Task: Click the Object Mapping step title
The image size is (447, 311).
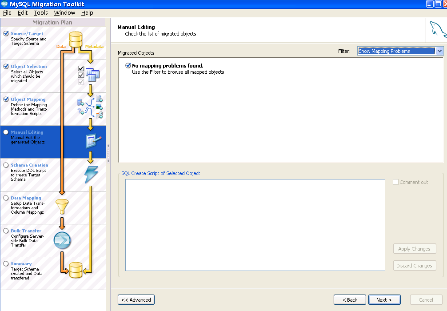Action: point(28,99)
